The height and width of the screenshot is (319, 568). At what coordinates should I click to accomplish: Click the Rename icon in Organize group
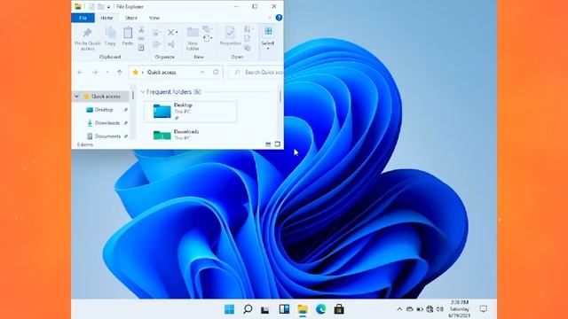(x=171, y=44)
